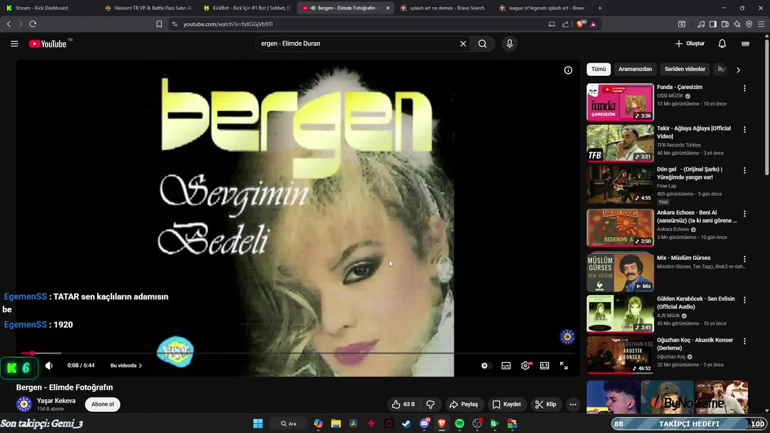Switch to Valorant TR VP tab
Viewport: 770px width, 433px height.
coord(148,8)
